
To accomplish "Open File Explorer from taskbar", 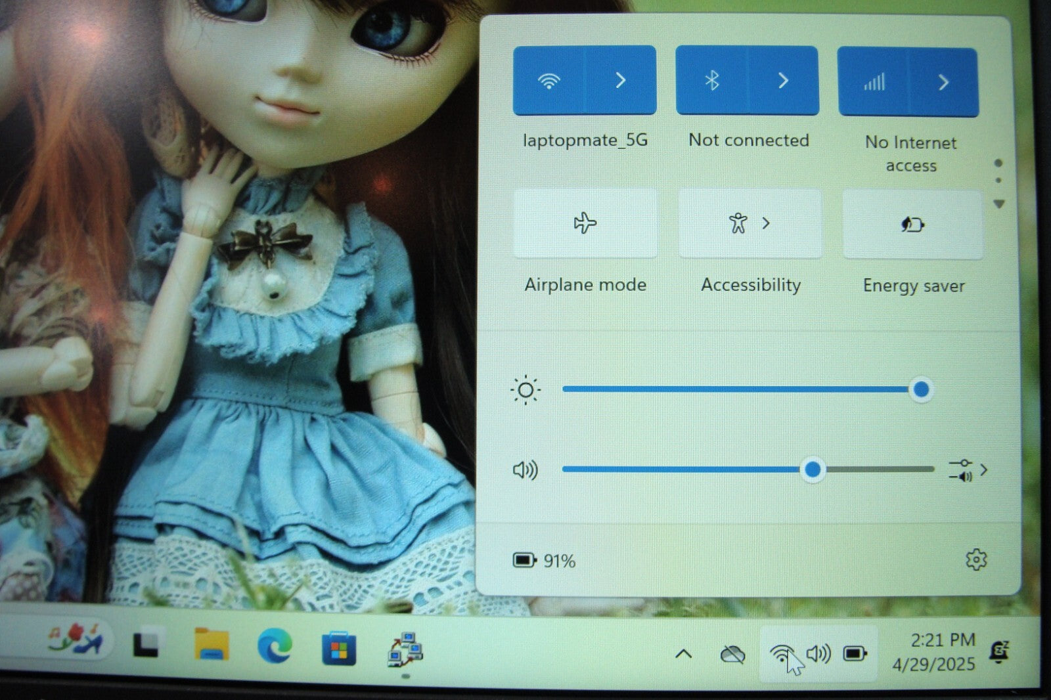I will tap(212, 645).
